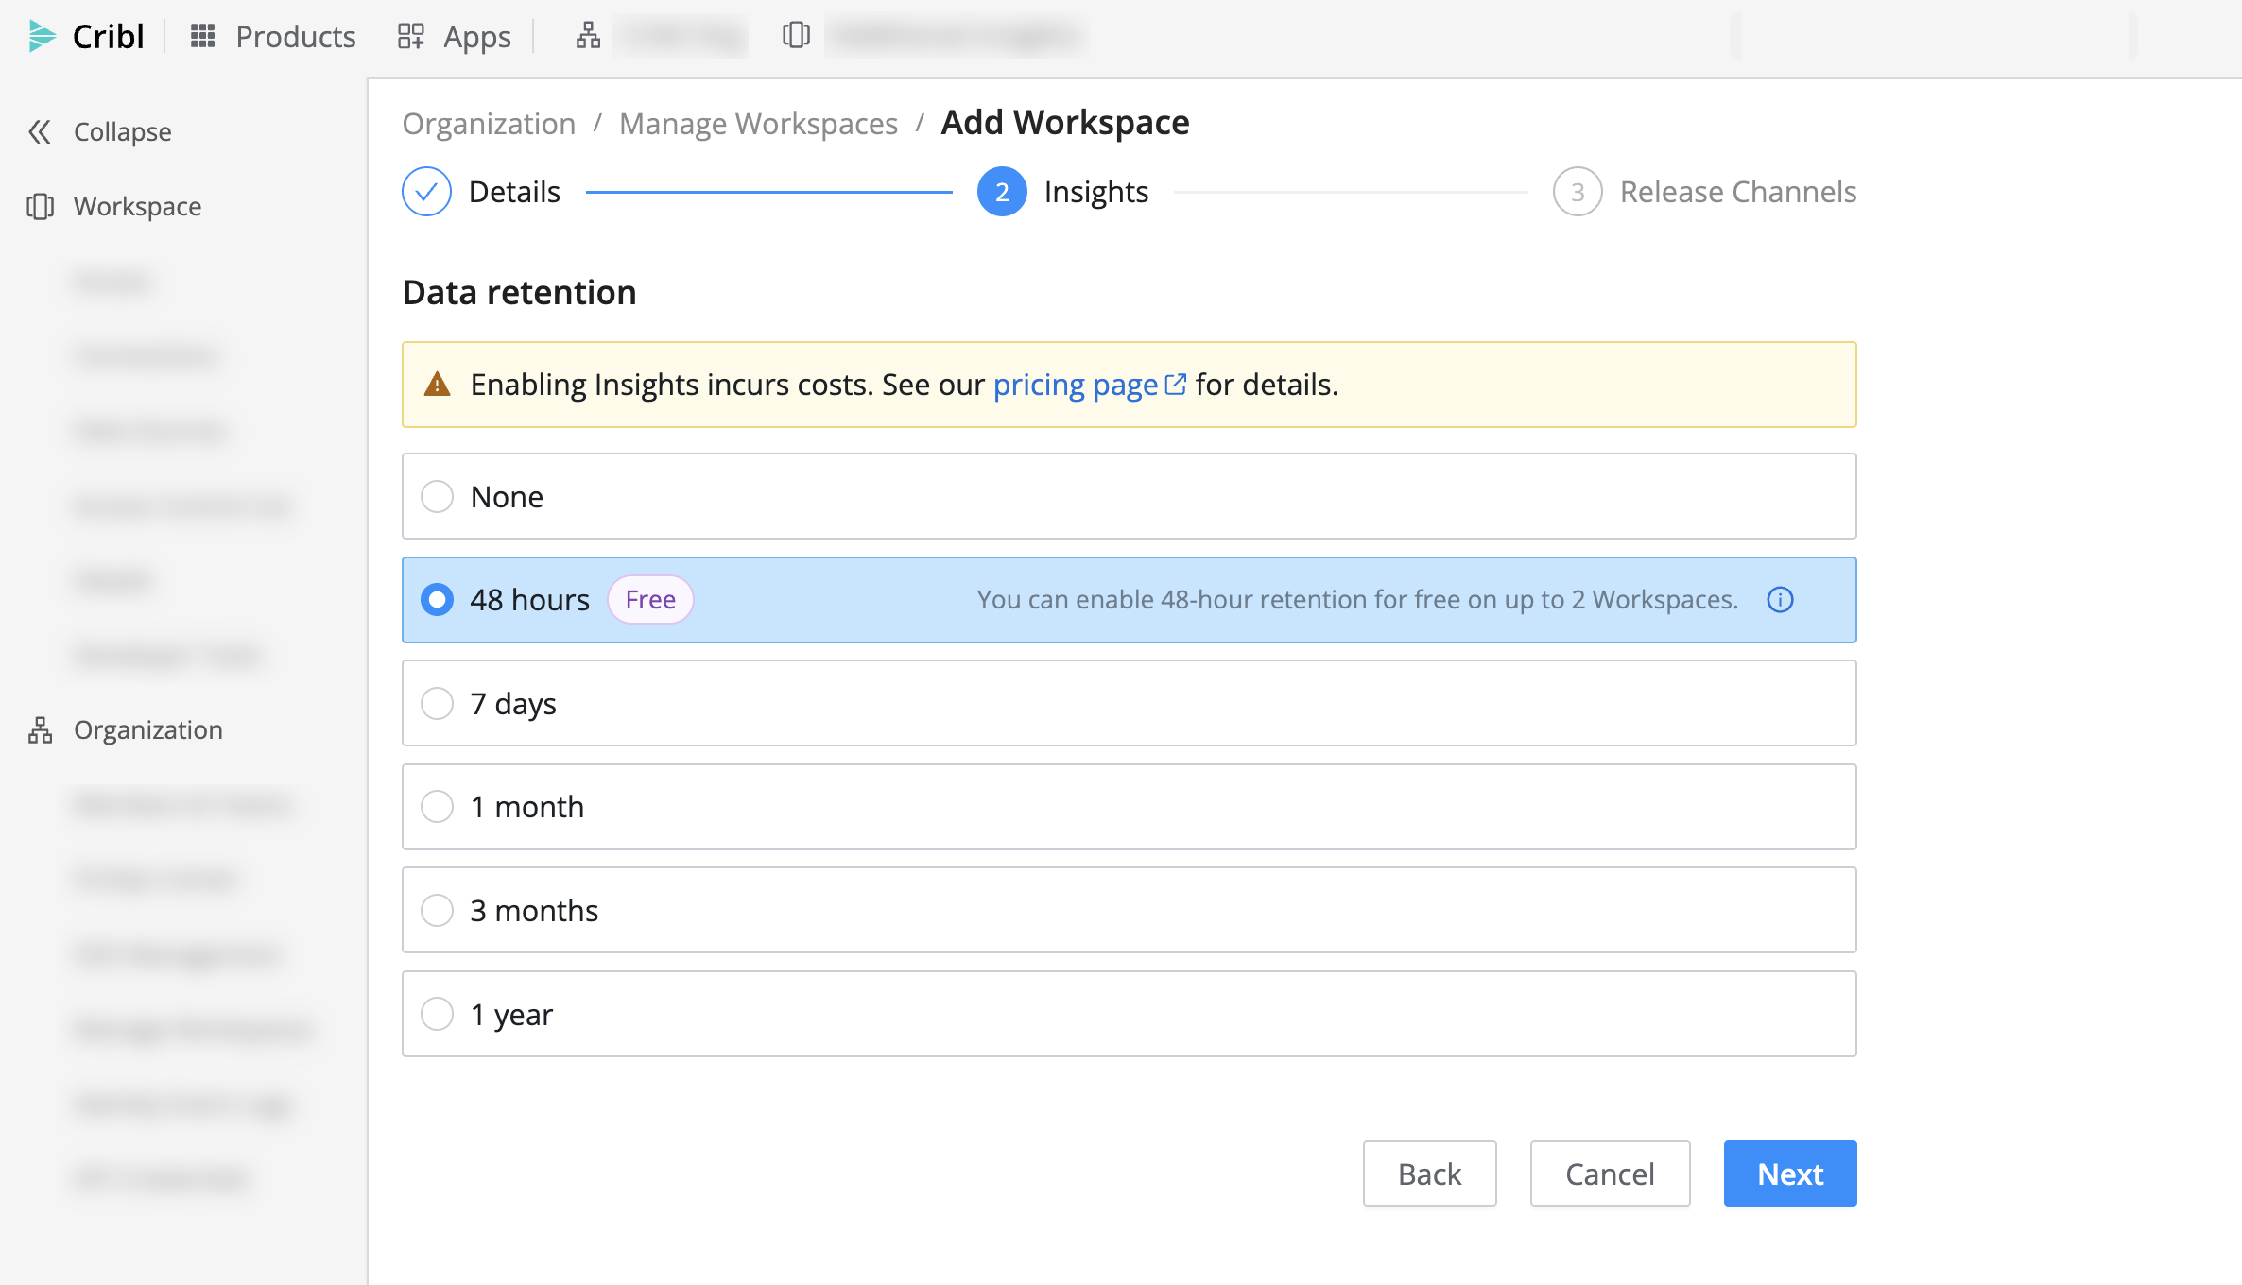Click the info icon for 48-hour retention
2242x1285 pixels.
(1780, 600)
